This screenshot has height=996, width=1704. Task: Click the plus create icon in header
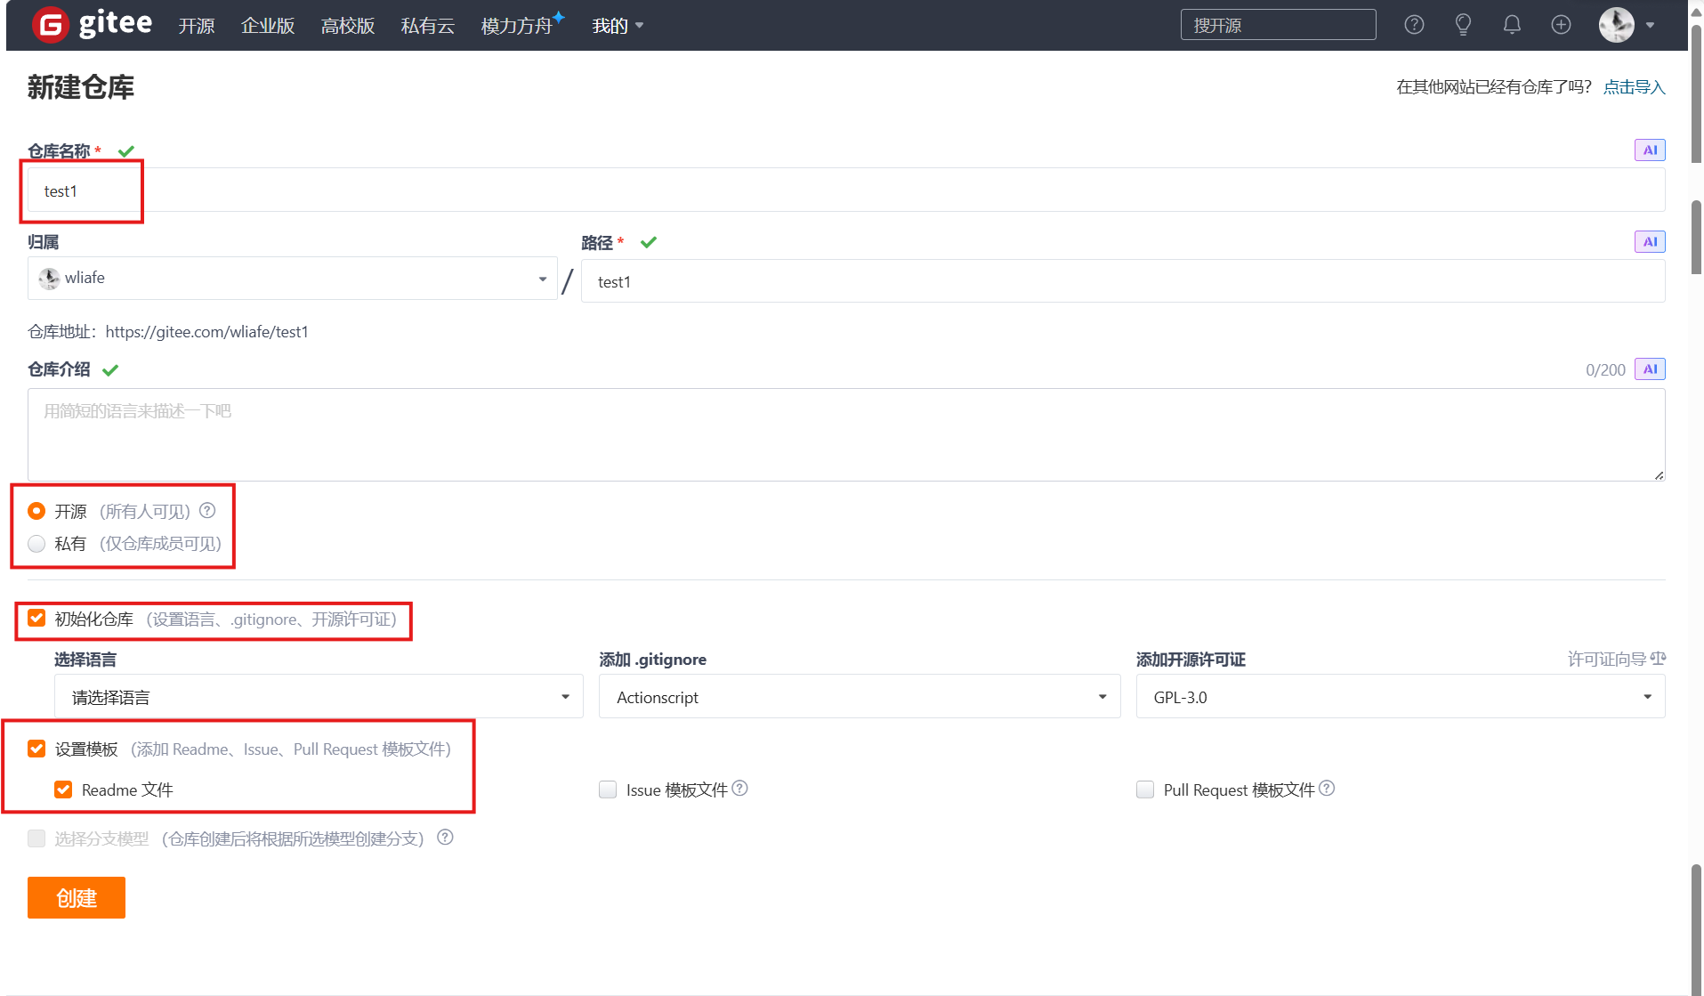1561,25
